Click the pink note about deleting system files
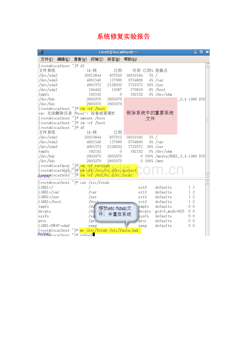The width and height of the screenshot is (247, 349). [150, 116]
